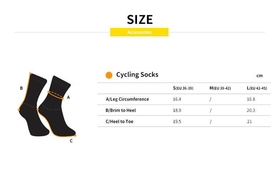The image size is (279, 191).
Task: Click the A/Leg Circumference row label
Action: (127, 99)
